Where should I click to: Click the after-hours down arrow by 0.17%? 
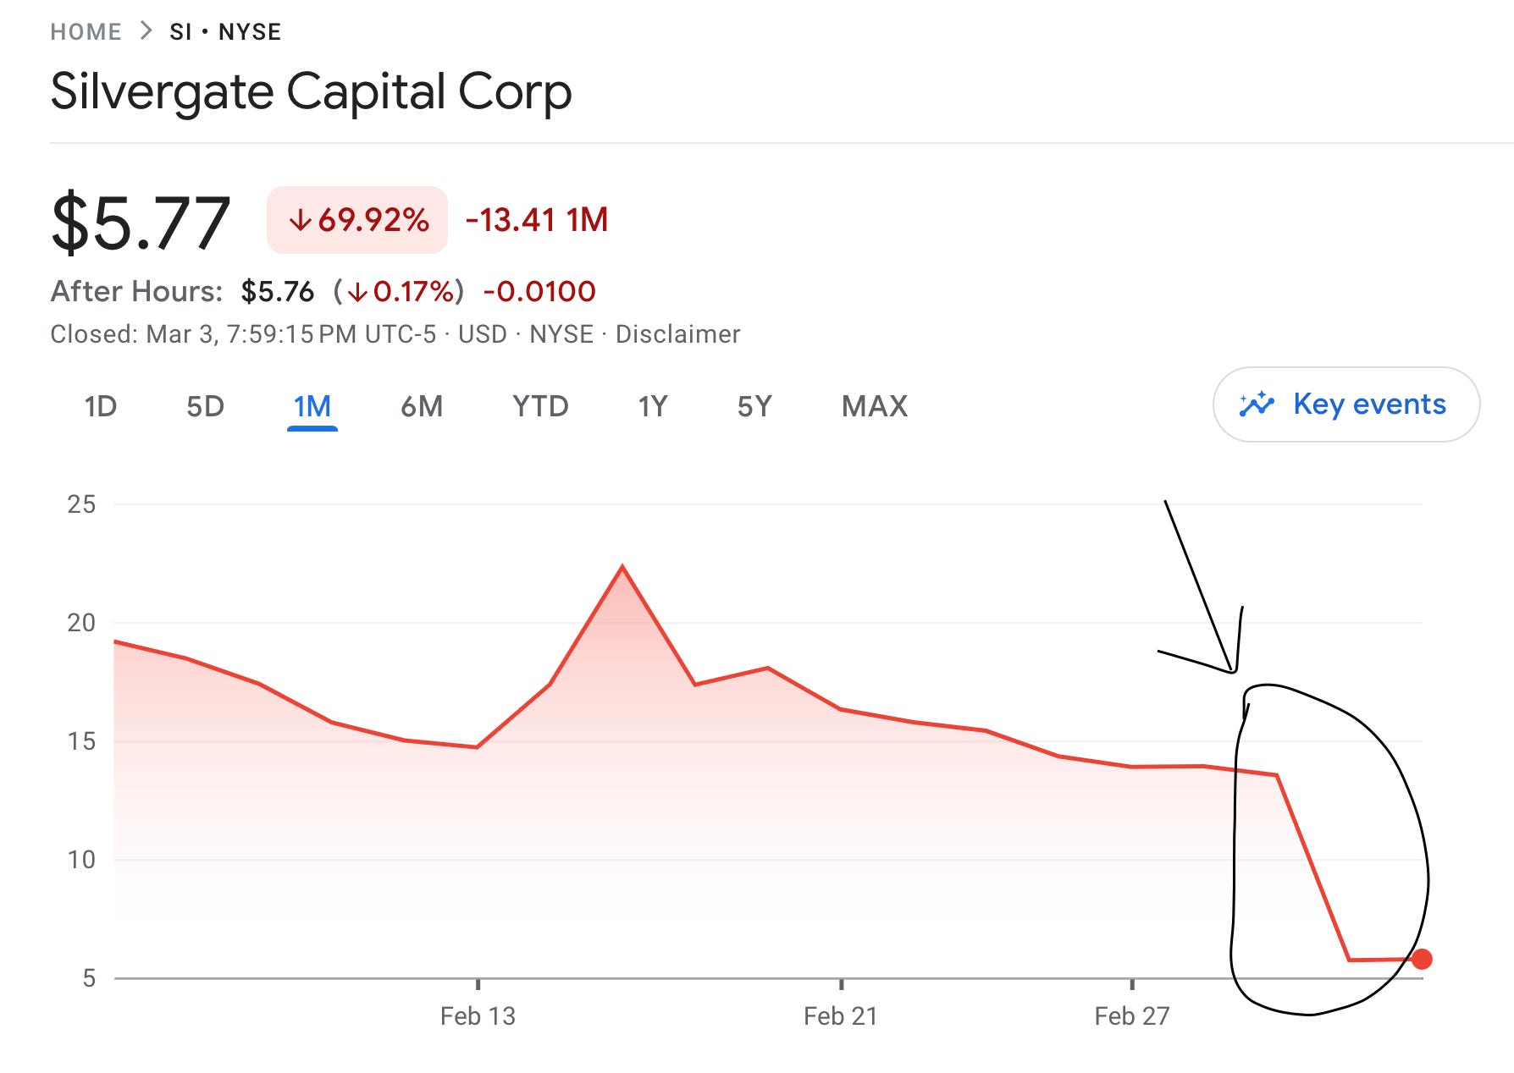click(357, 292)
